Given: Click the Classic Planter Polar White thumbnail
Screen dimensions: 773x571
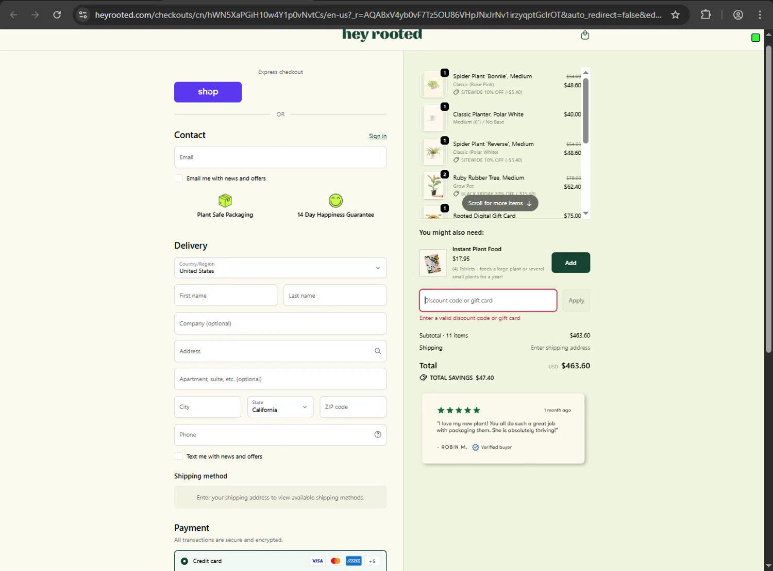Looking at the screenshot, I should pyautogui.click(x=433, y=118).
